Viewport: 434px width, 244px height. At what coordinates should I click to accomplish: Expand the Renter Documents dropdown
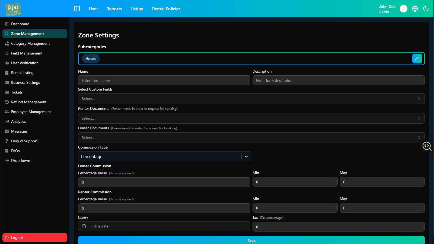click(251, 118)
